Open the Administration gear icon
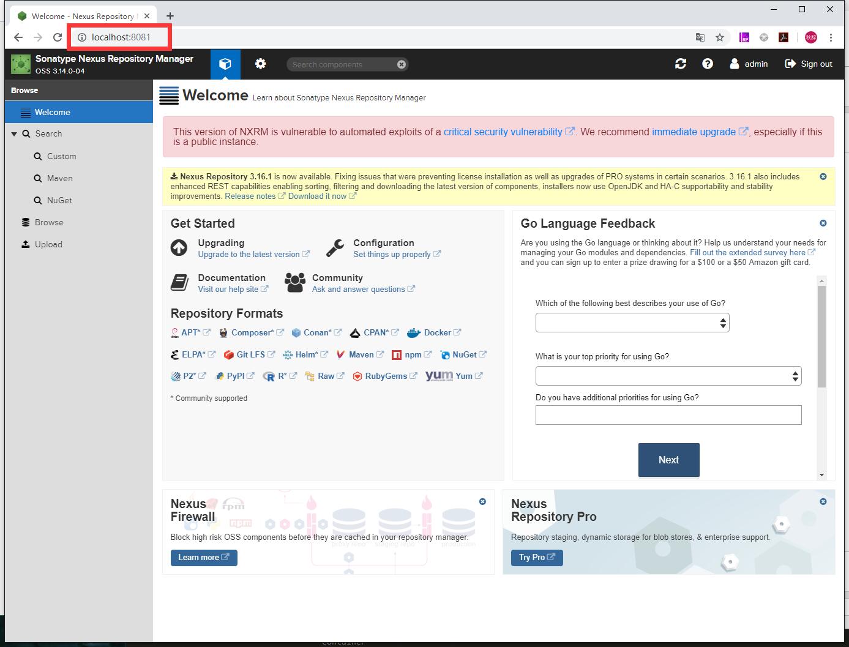The image size is (849, 647). [x=261, y=64]
